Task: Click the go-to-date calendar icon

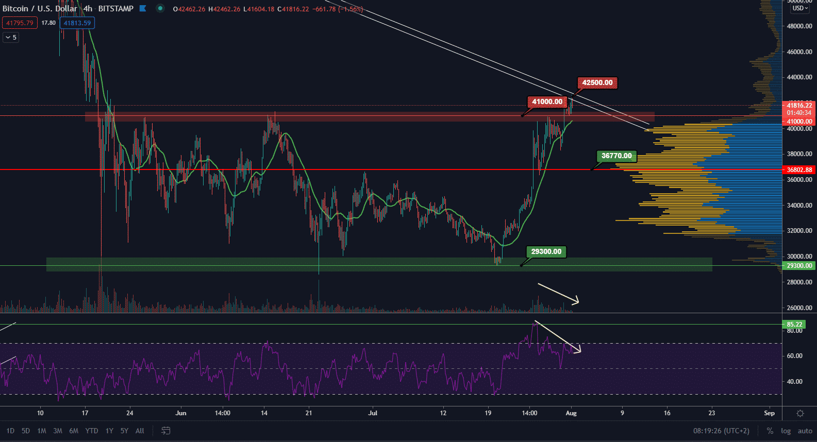Action: pos(166,431)
